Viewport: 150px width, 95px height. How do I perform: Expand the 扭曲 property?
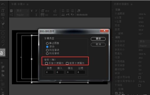click(115, 89)
